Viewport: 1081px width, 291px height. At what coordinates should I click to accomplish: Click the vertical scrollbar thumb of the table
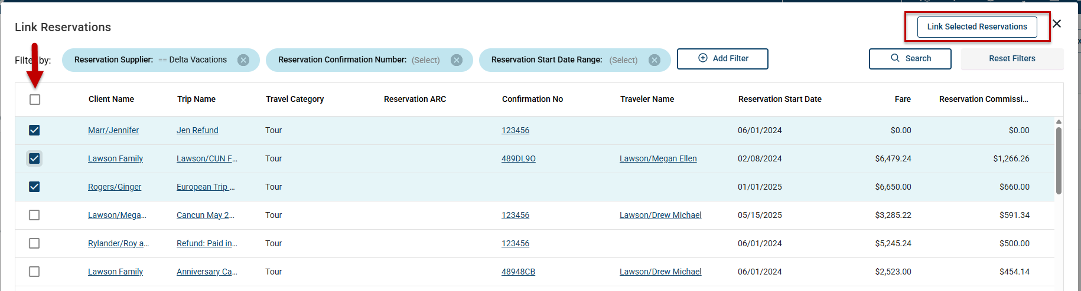(x=1059, y=160)
